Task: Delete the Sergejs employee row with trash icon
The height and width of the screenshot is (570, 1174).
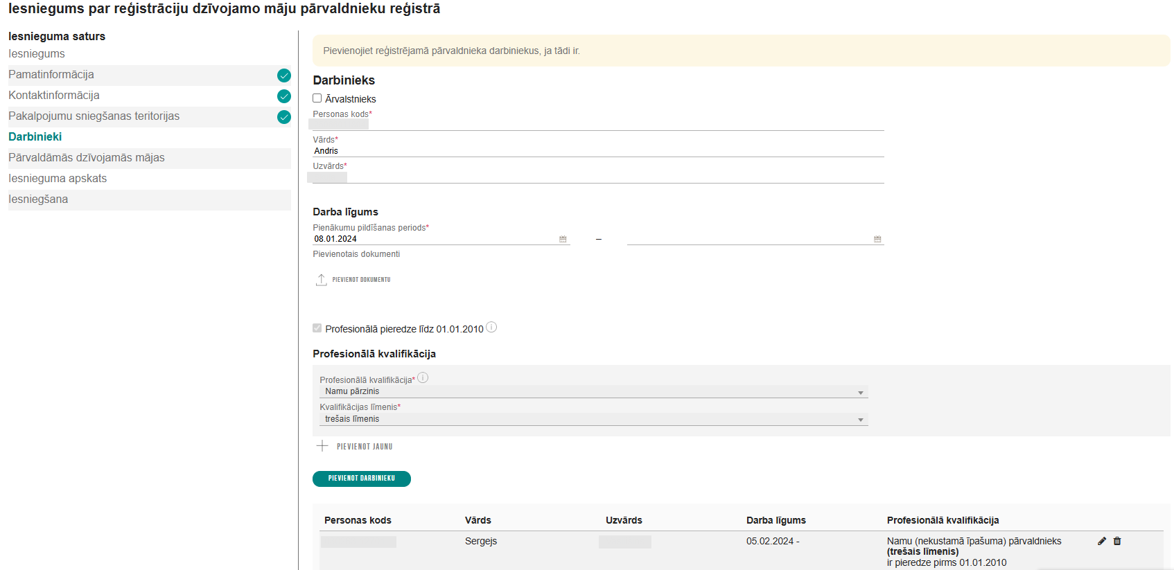Action: click(x=1117, y=541)
